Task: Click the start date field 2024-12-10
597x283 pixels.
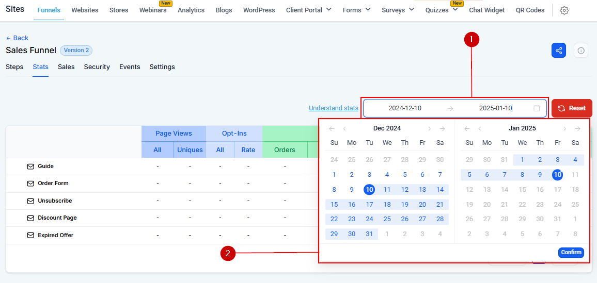Action: tap(405, 108)
